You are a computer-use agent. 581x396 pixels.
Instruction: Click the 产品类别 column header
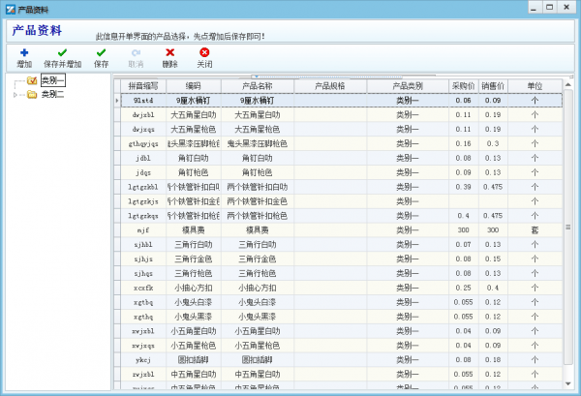408,86
